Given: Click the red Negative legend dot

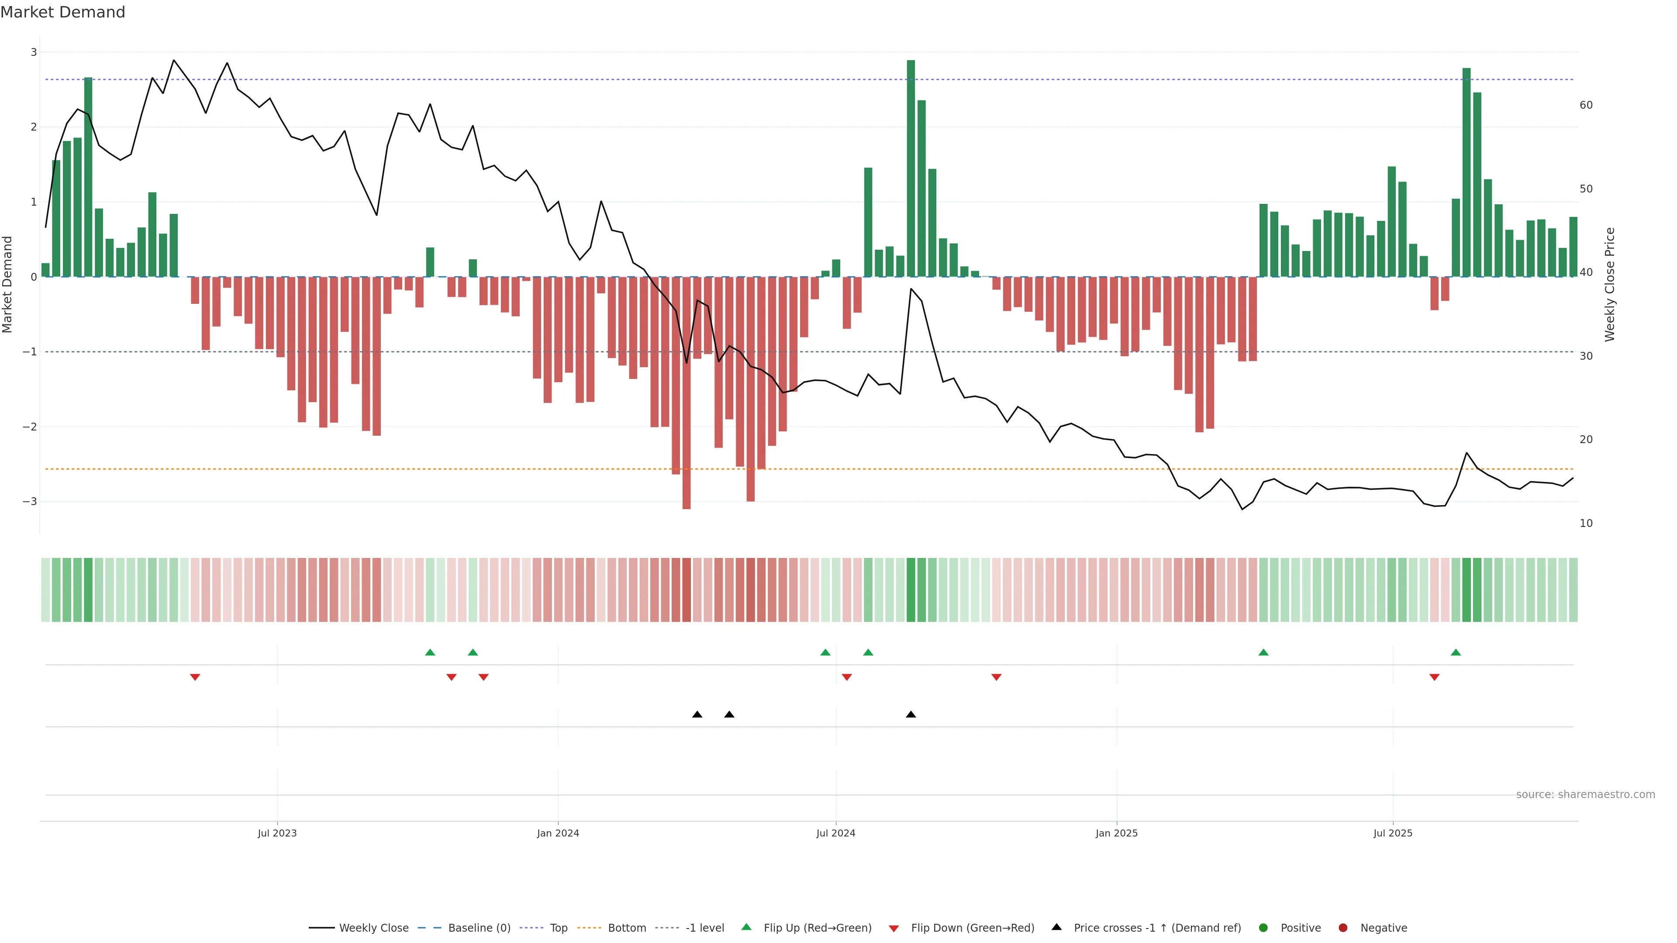Looking at the screenshot, I should [x=1343, y=928].
